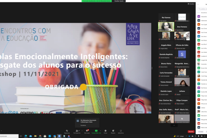Show hidden system tray icons
Screen dimensions: 207x138
point(186,136)
